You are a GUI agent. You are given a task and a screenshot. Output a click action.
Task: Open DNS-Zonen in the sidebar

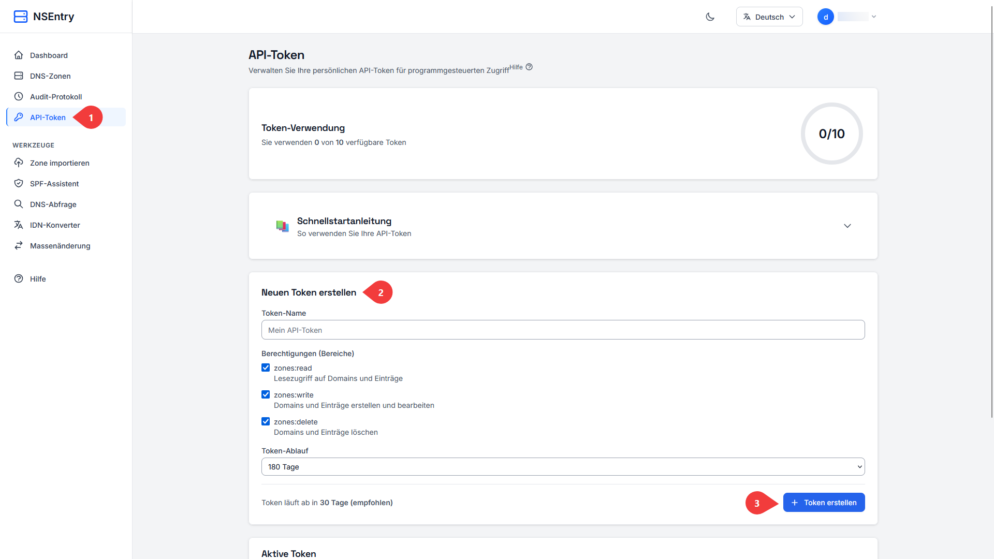(66, 76)
